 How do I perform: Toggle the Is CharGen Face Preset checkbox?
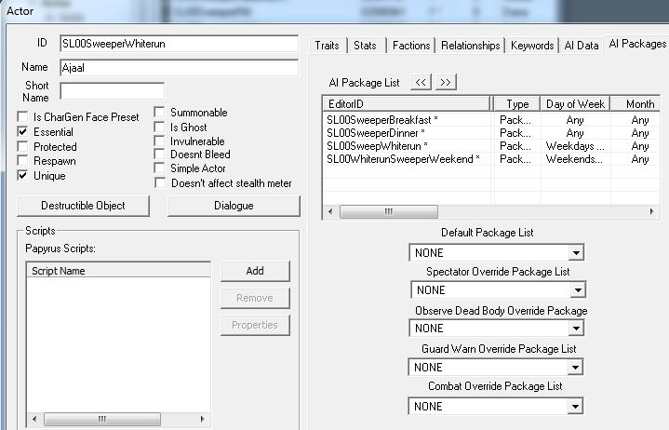click(x=22, y=117)
